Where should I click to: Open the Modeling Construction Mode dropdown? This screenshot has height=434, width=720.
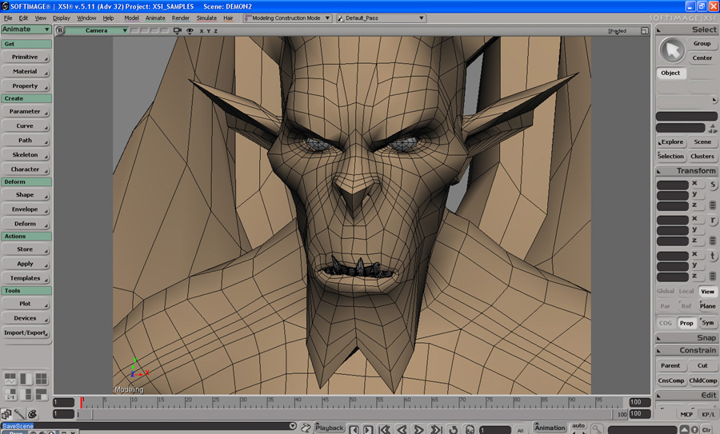tap(287, 18)
